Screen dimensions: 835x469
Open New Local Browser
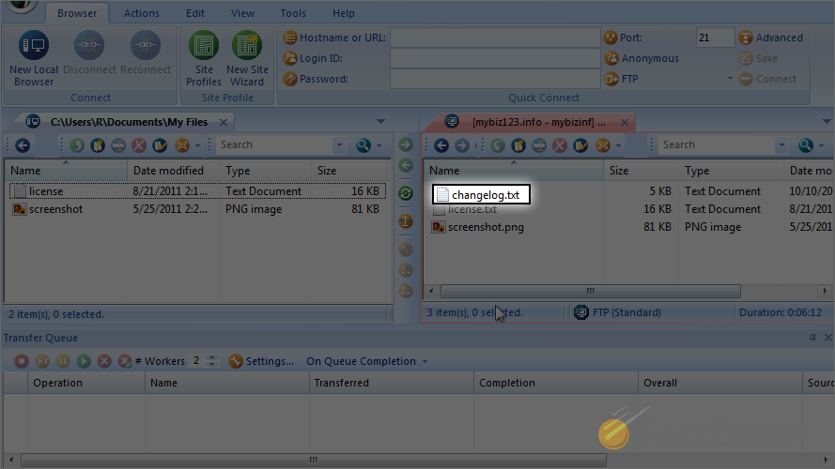click(x=34, y=60)
